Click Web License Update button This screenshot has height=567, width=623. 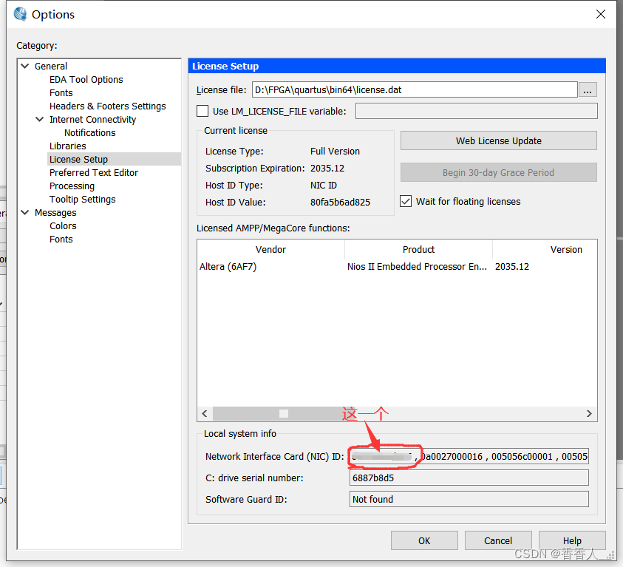point(498,140)
